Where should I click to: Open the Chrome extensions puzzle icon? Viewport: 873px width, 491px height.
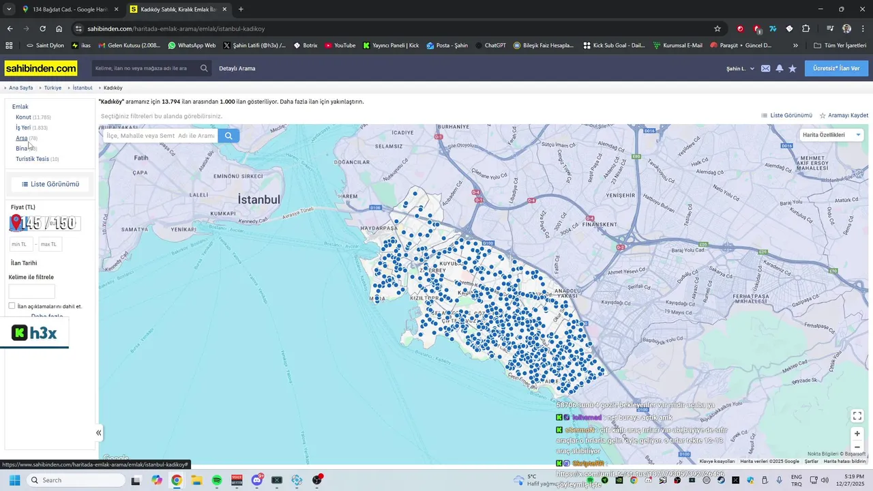[x=805, y=29]
